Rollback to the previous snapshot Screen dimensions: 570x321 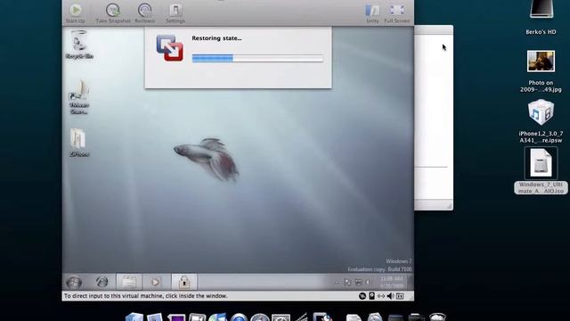pyautogui.click(x=144, y=13)
